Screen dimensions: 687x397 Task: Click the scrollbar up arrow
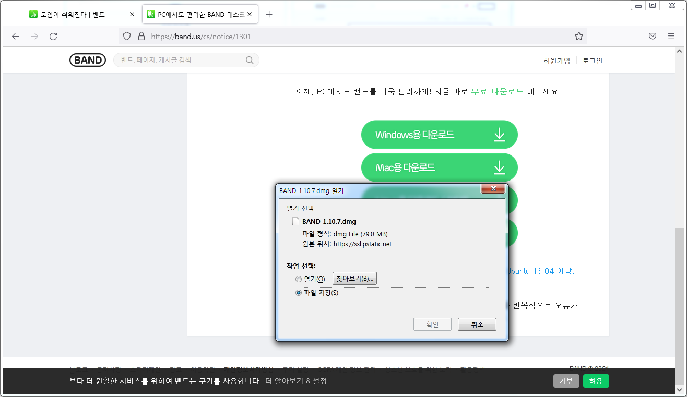[679, 52]
